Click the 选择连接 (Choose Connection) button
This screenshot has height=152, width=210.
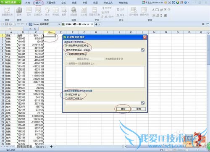click(85, 59)
